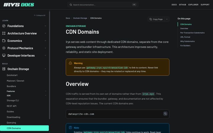Click the Note callout icon
The image size is (213, 133).
pos(70,128)
